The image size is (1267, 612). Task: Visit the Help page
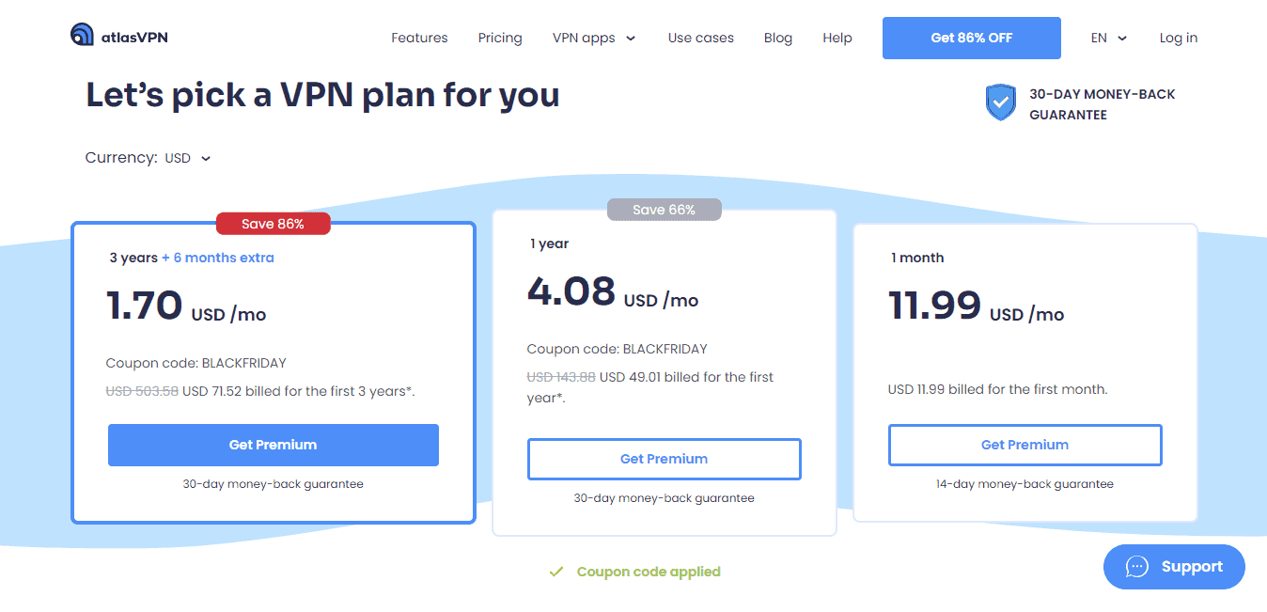[837, 39]
